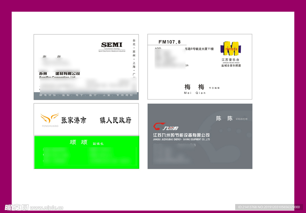Click the orange Fenghuang wings logo
The width and height of the screenshot is (306, 213).
pyautogui.click(x=50, y=118)
